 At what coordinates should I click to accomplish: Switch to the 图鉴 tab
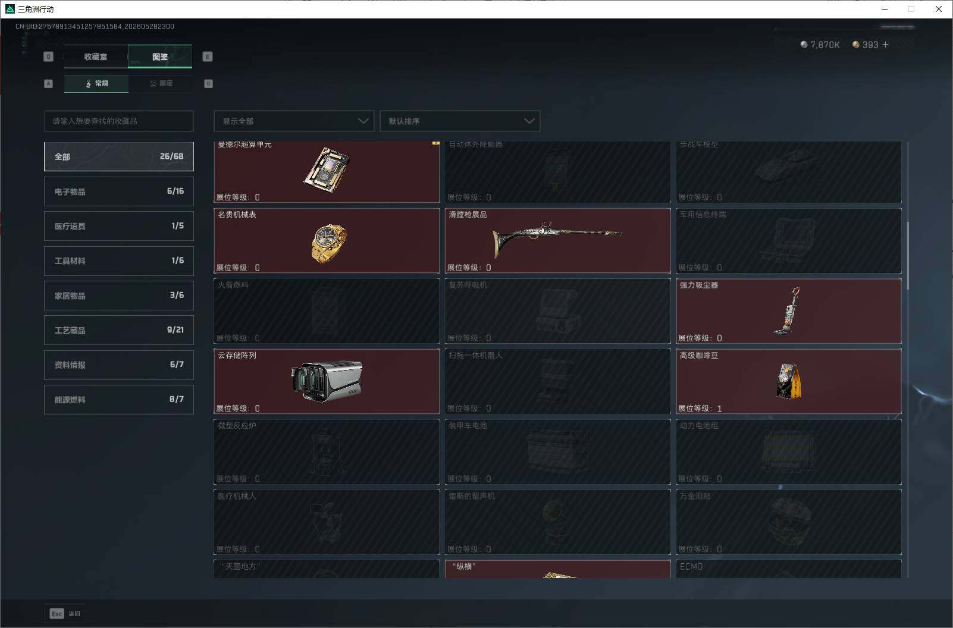click(x=160, y=56)
